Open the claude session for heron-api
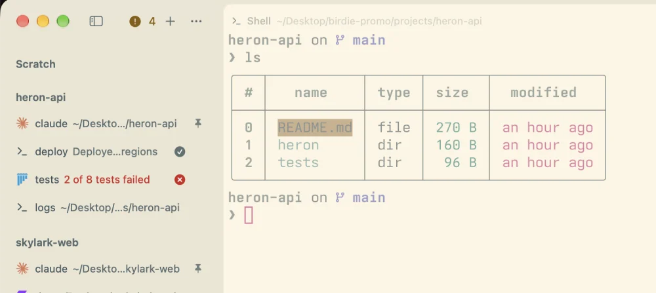The image size is (656, 293). click(x=110, y=123)
